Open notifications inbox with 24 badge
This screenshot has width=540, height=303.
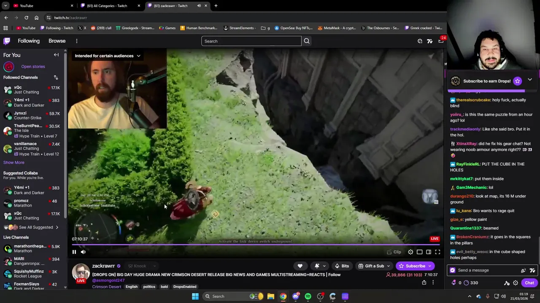pyautogui.click(x=441, y=41)
